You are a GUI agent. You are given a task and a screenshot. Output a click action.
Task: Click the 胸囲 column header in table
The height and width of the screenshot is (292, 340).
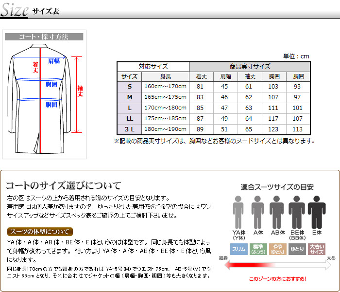tap(274, 76)
